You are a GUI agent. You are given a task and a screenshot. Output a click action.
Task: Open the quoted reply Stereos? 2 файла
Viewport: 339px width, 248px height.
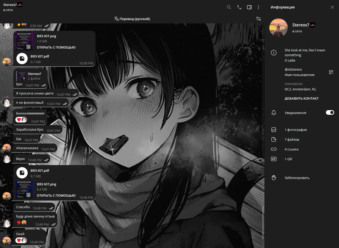point(30,76)
